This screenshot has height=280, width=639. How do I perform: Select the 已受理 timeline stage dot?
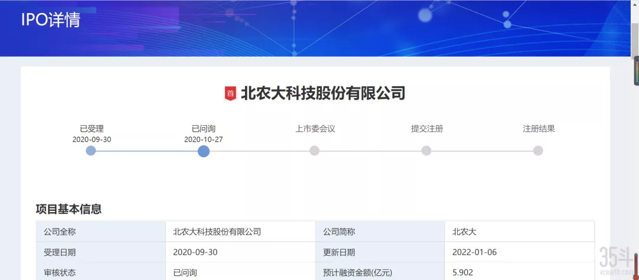coord(91,151)
